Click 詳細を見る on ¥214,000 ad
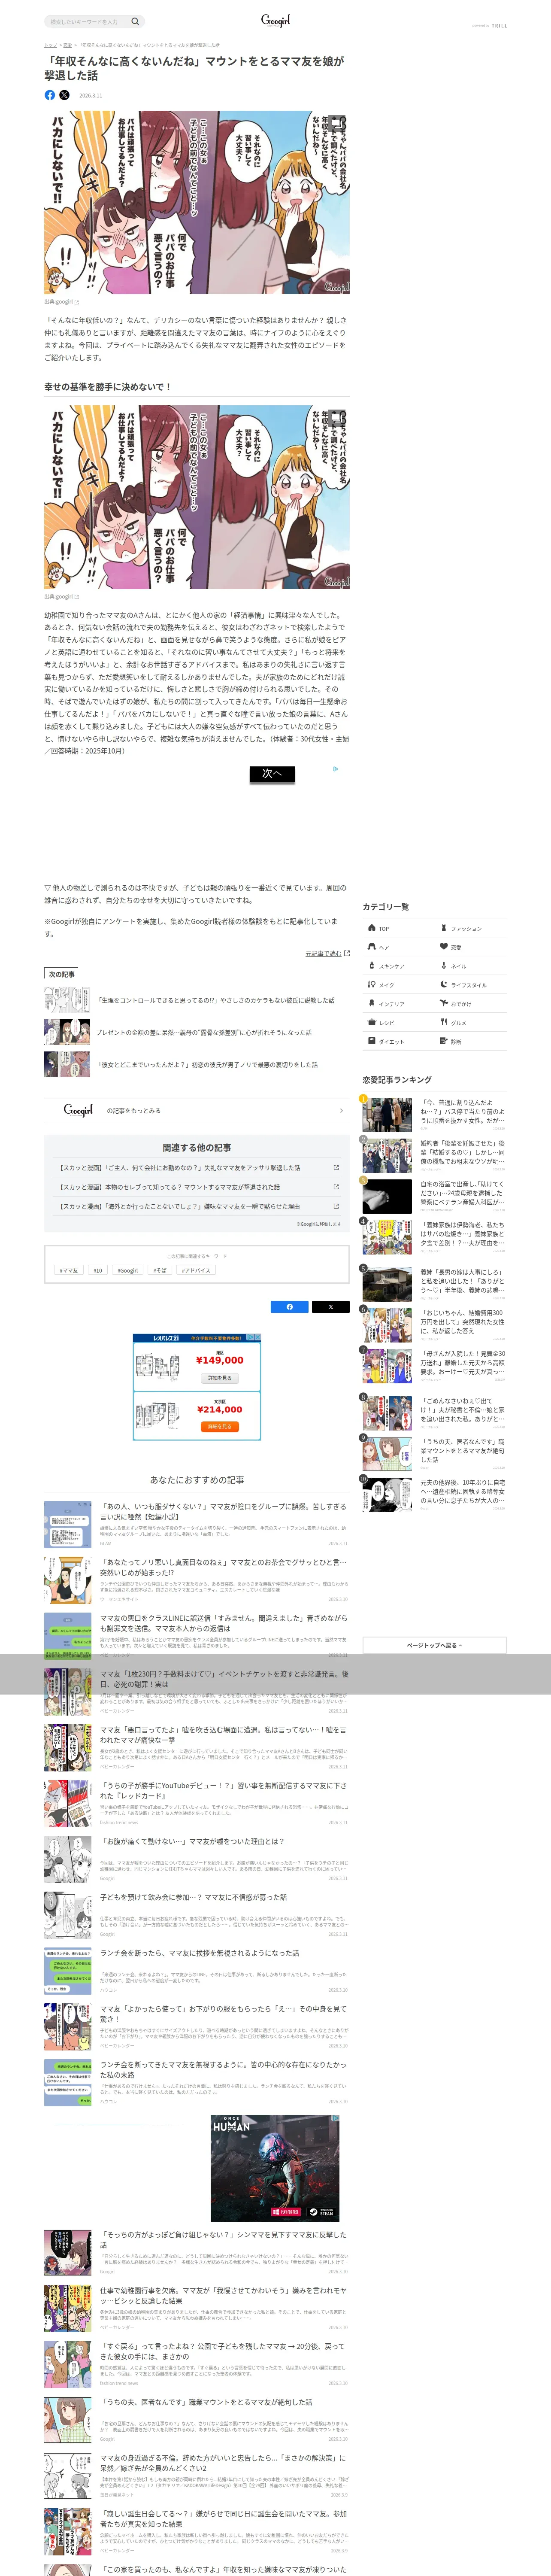Image resolution: width=551 pixels, height=2576 pixels. (220, 1427)
